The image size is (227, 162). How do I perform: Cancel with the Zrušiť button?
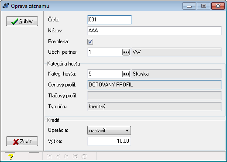pos(22,141)
